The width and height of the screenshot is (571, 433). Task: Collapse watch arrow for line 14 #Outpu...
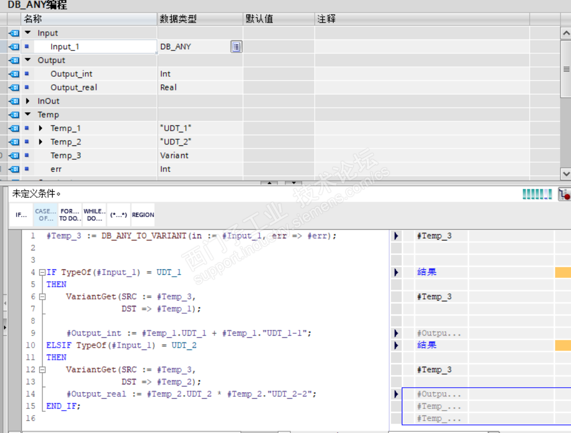click(396, 393)
